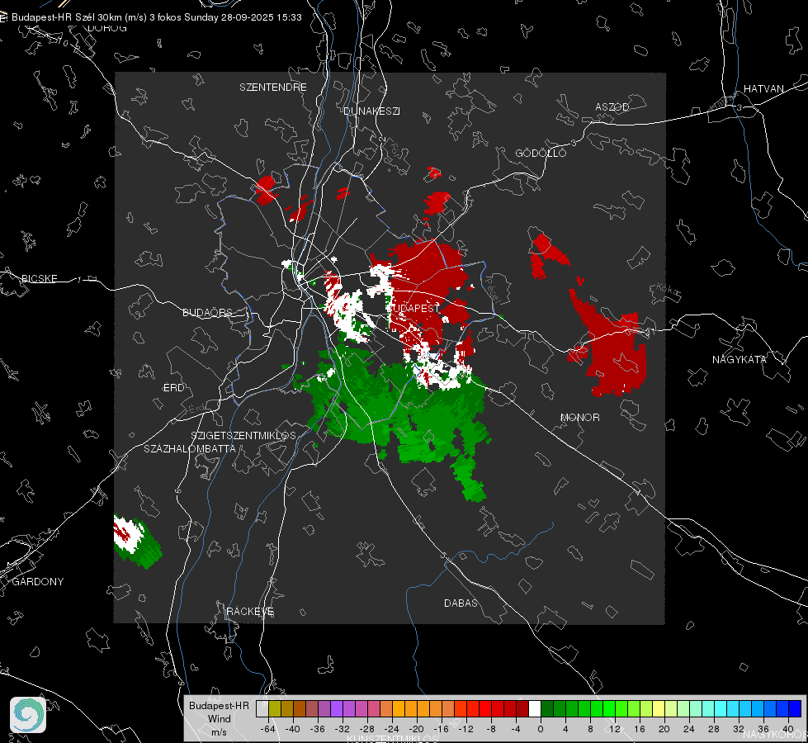Click the 20 legend scale value
808x743 pixels.
(664, 729)
